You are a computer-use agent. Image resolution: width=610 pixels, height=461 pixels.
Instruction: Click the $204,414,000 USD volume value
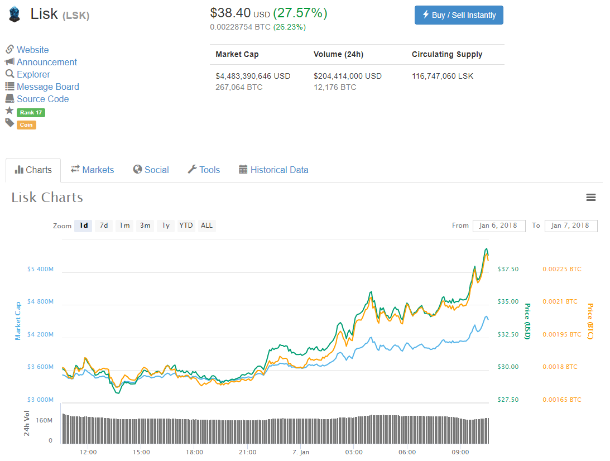pyautogui.click(x=348, y=76)
